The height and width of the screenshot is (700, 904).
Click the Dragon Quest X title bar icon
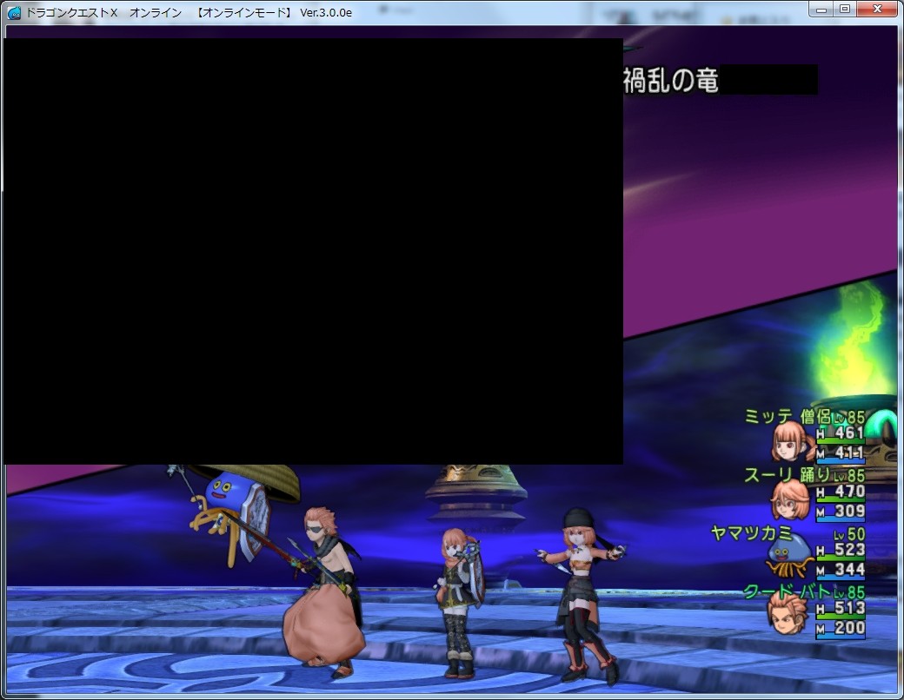coord(13,12)
